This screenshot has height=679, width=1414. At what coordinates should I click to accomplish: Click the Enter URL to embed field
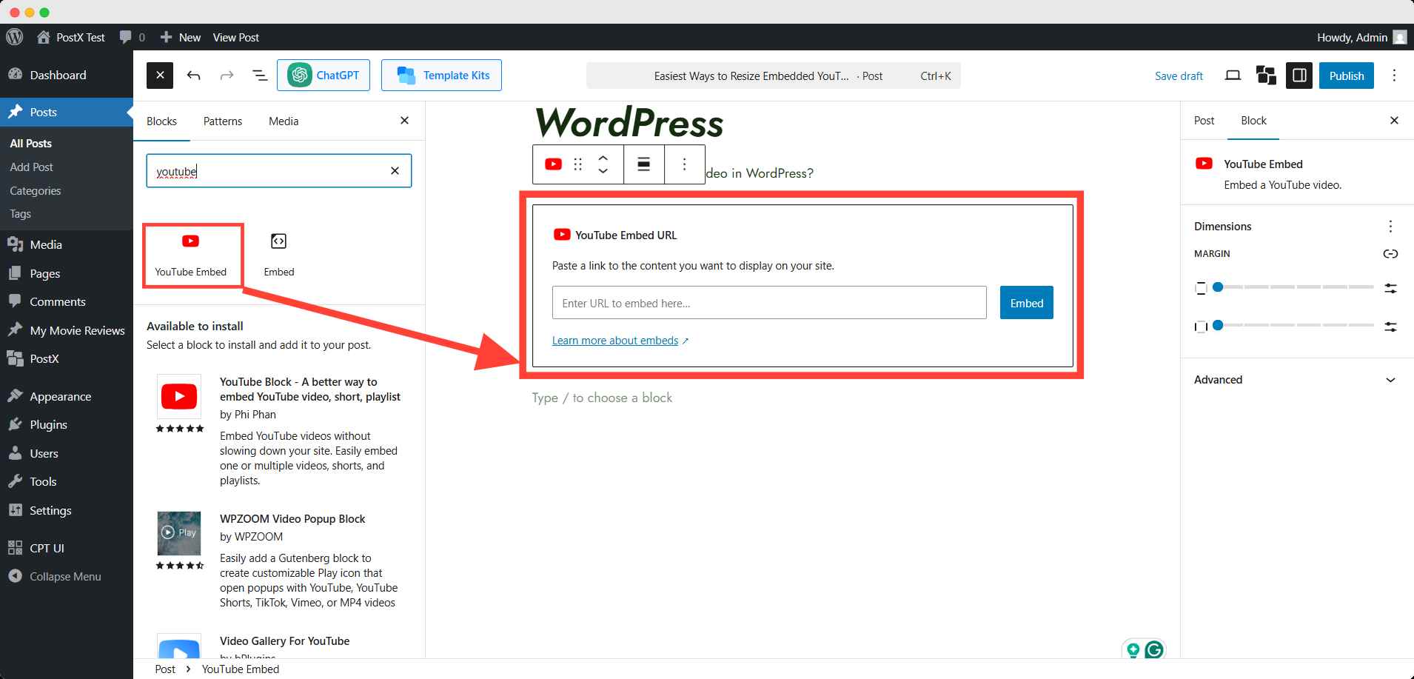pos(769,303)
